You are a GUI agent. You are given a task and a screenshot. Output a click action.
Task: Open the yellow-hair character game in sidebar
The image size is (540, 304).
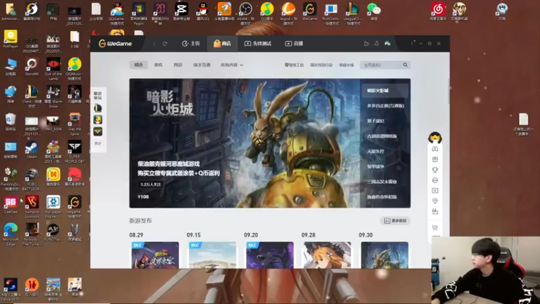tap(98, 120)
